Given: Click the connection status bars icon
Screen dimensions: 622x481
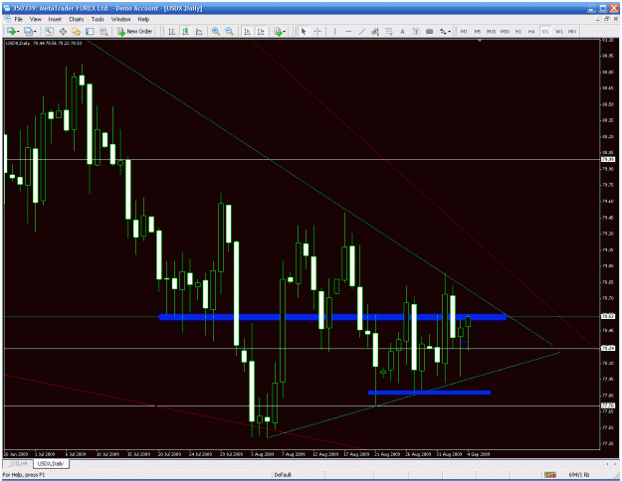Looking at the screenshot, I should (549, 474).
